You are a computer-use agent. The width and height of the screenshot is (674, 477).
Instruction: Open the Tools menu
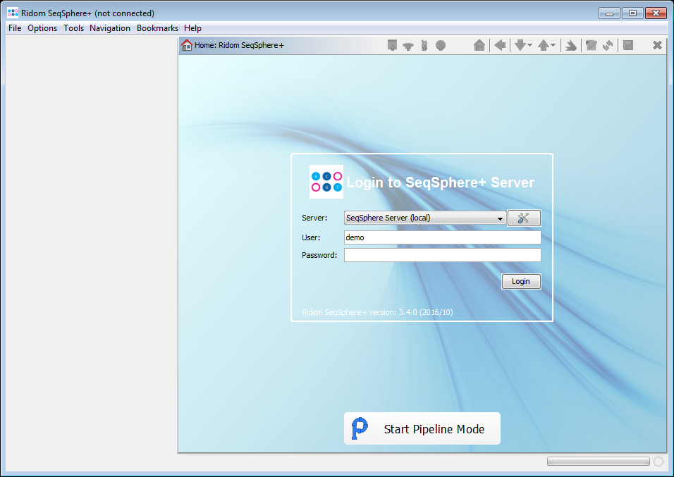(73, 28)
